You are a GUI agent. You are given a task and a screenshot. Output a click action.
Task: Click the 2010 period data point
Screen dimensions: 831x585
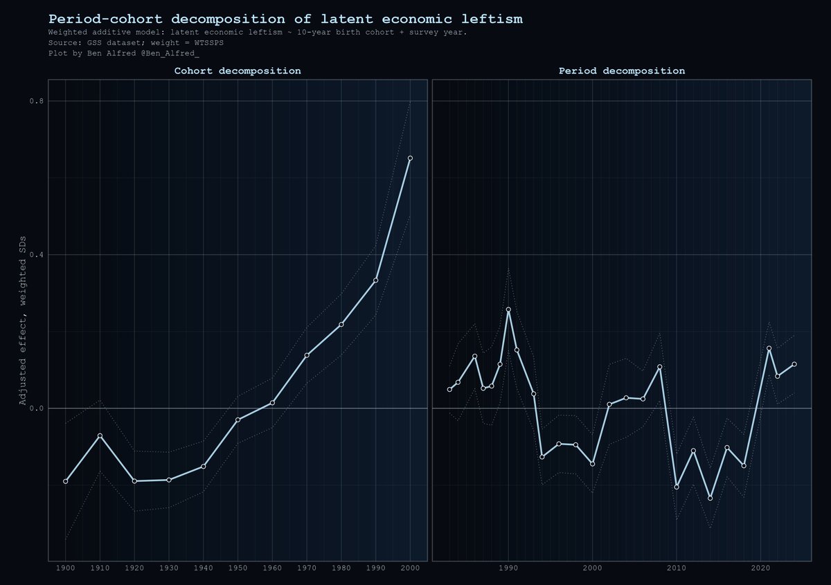(677, 487)
